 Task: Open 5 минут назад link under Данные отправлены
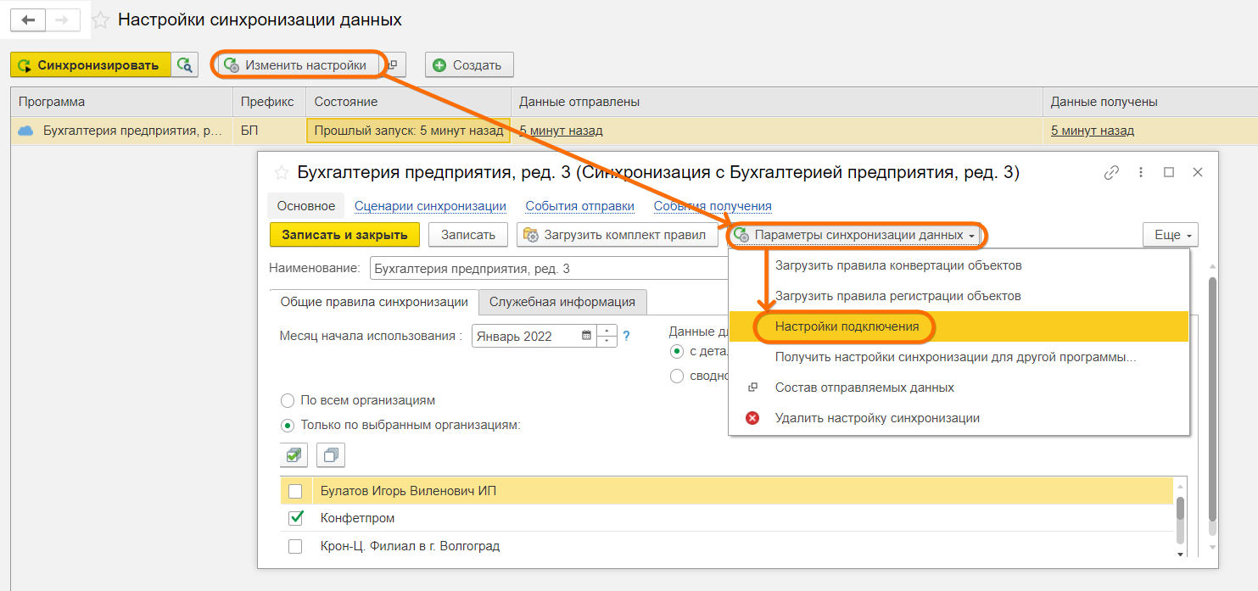(561, 131)
